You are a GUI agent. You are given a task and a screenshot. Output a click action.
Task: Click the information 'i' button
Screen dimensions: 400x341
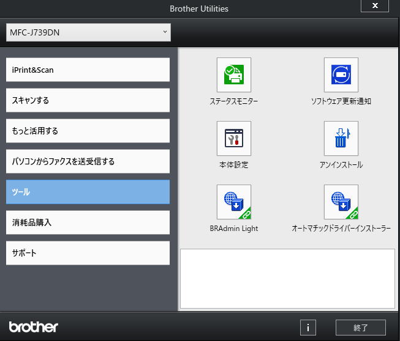[x=308, y=328]
